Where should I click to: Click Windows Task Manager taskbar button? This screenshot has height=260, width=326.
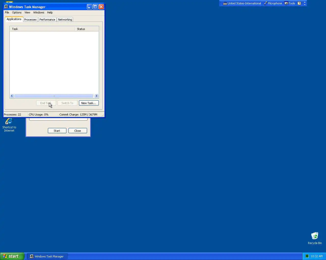[x=47, y=256]
